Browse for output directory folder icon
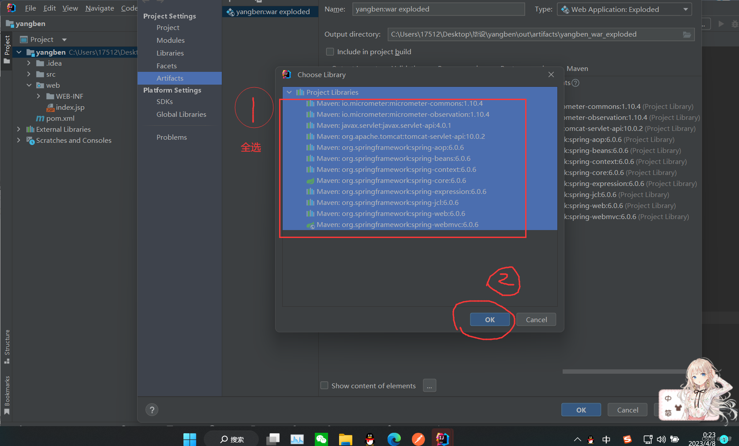 pos(687,34)
